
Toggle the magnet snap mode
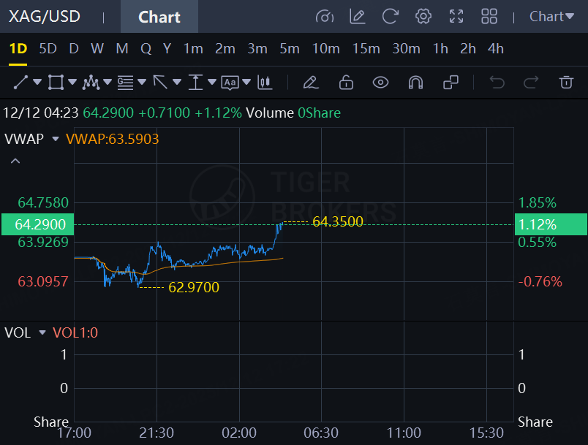click(x=415, y=83)
